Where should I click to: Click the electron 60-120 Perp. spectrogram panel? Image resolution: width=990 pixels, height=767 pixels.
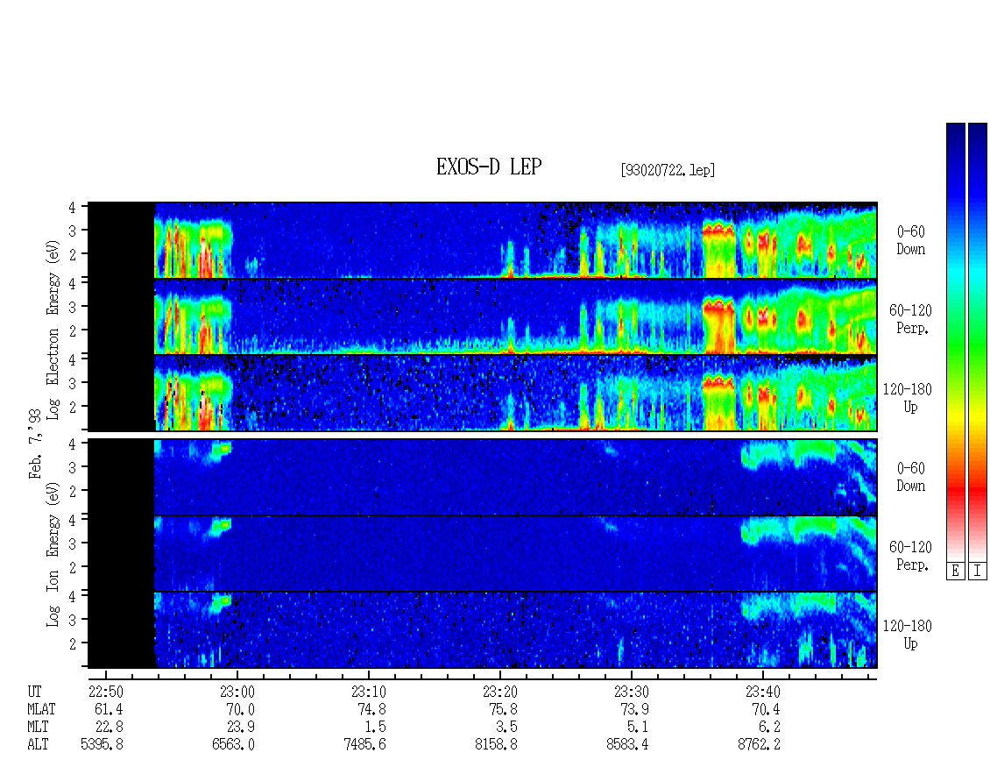483,316
